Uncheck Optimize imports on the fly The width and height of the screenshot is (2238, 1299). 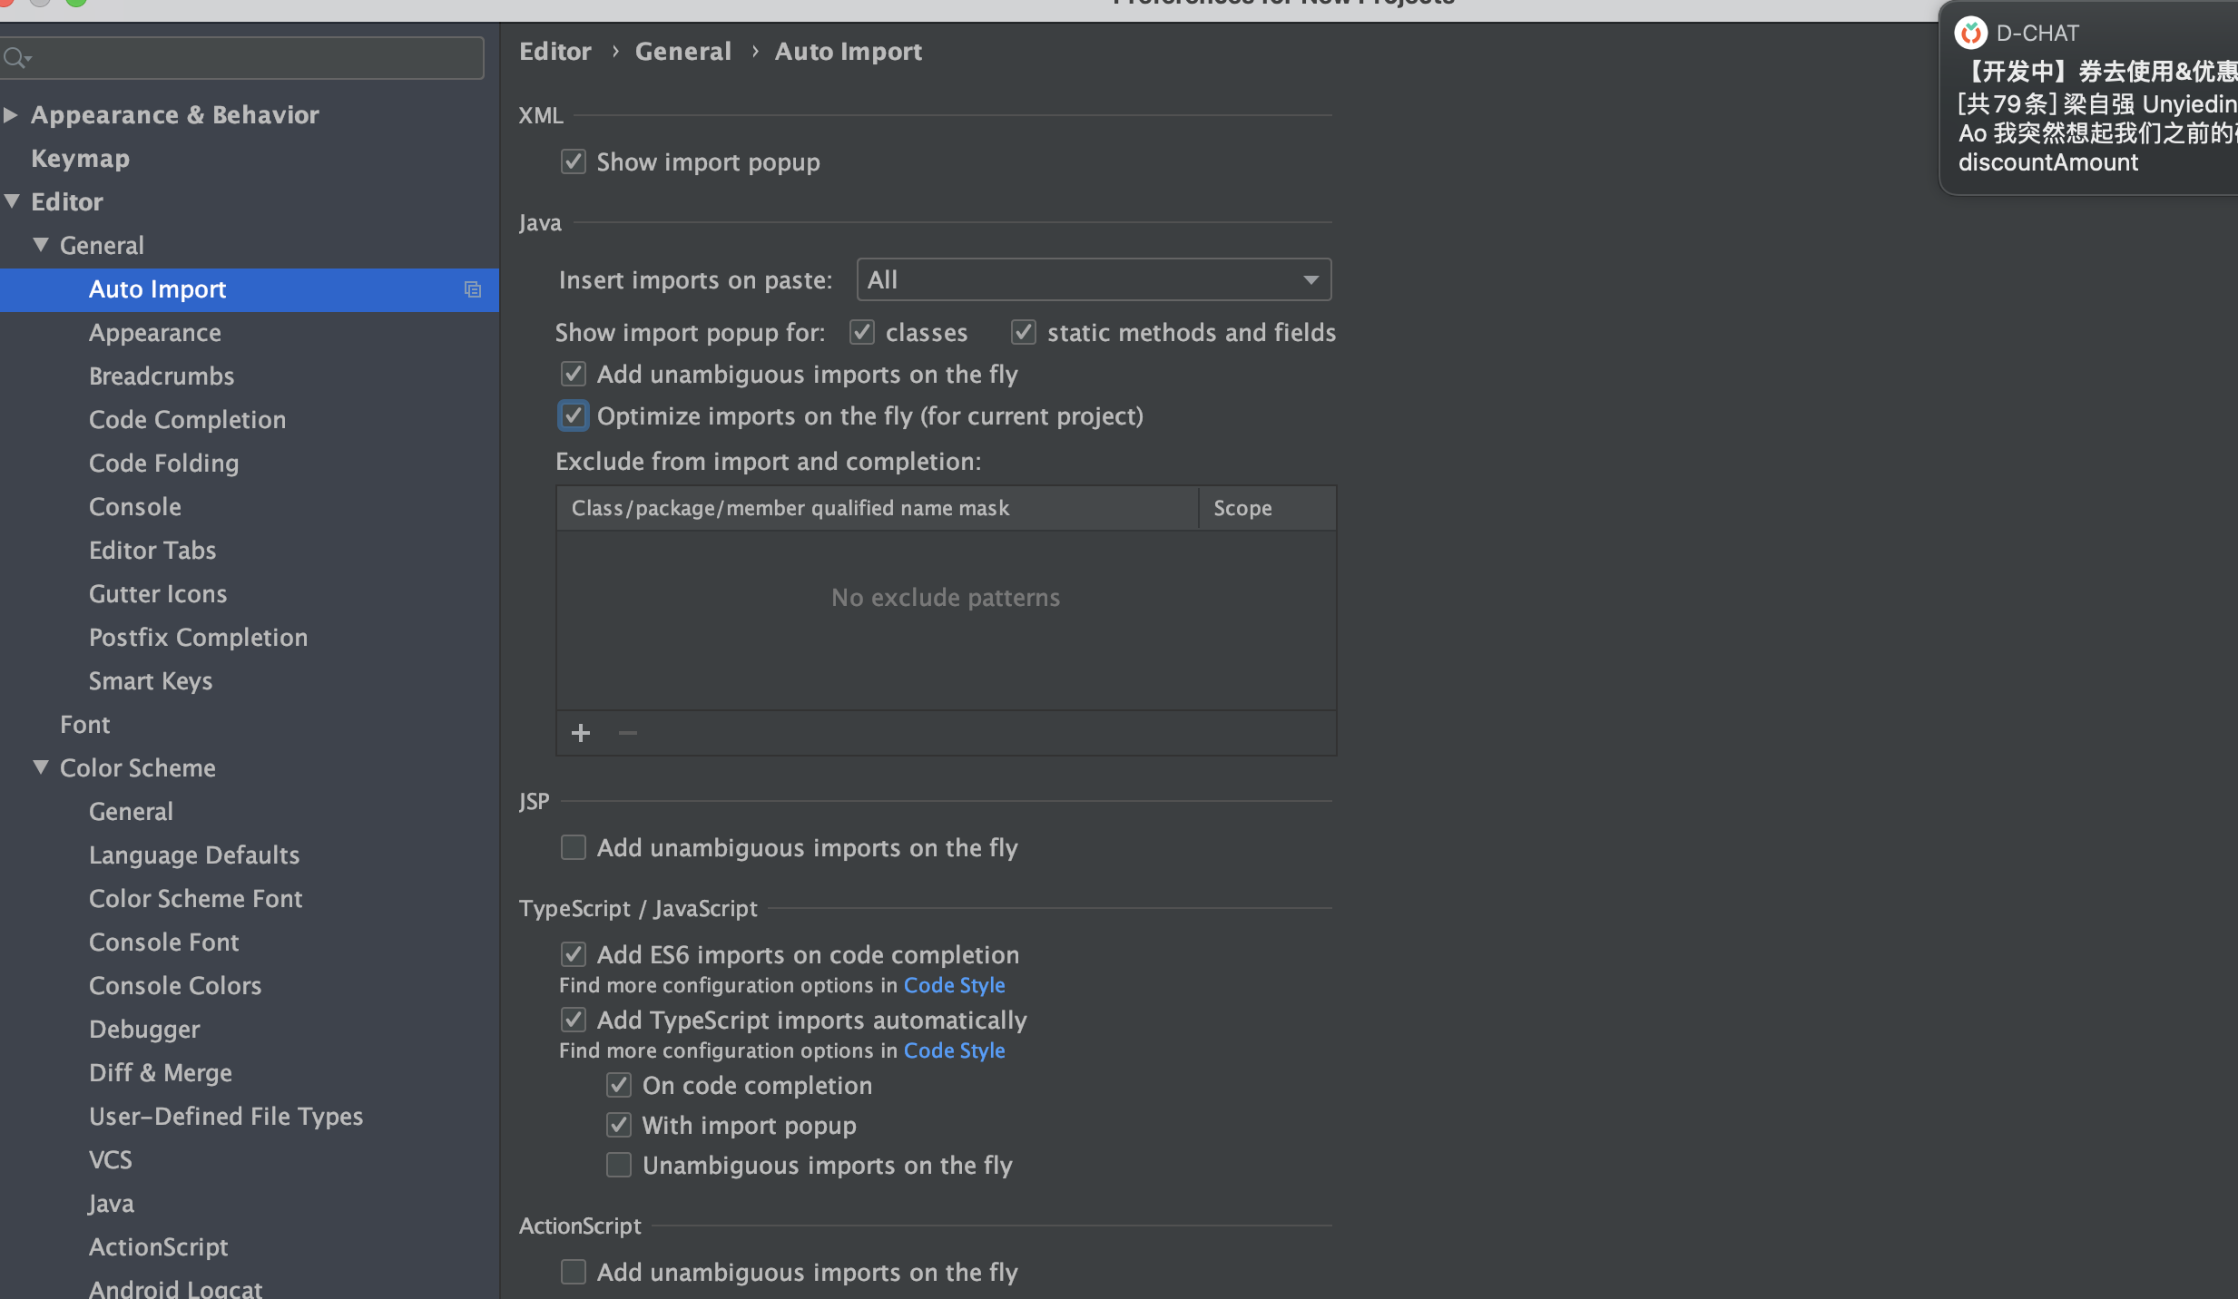click(573, 416)
